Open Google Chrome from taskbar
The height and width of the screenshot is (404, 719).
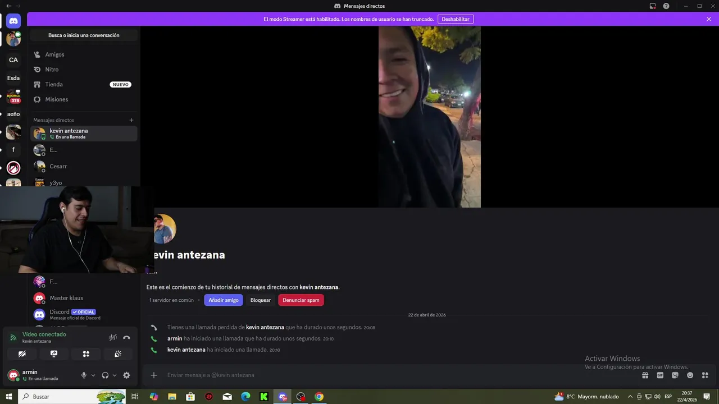[319, 397]
